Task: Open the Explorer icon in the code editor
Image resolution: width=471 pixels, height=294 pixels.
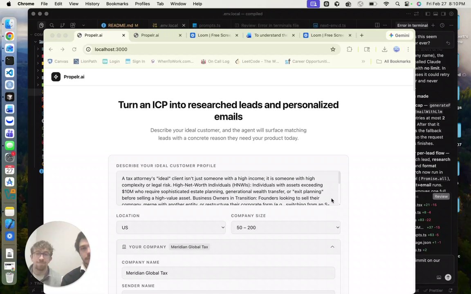Action: coord(41,25)
